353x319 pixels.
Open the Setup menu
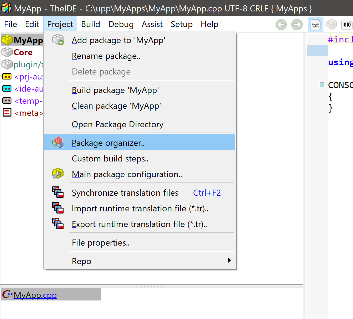(181, 24)
